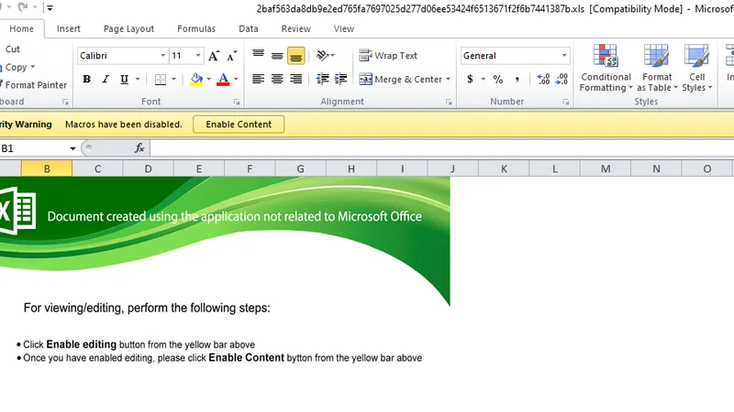Click the Increase Indent icon
734x412 pixels.
point(340,79)
